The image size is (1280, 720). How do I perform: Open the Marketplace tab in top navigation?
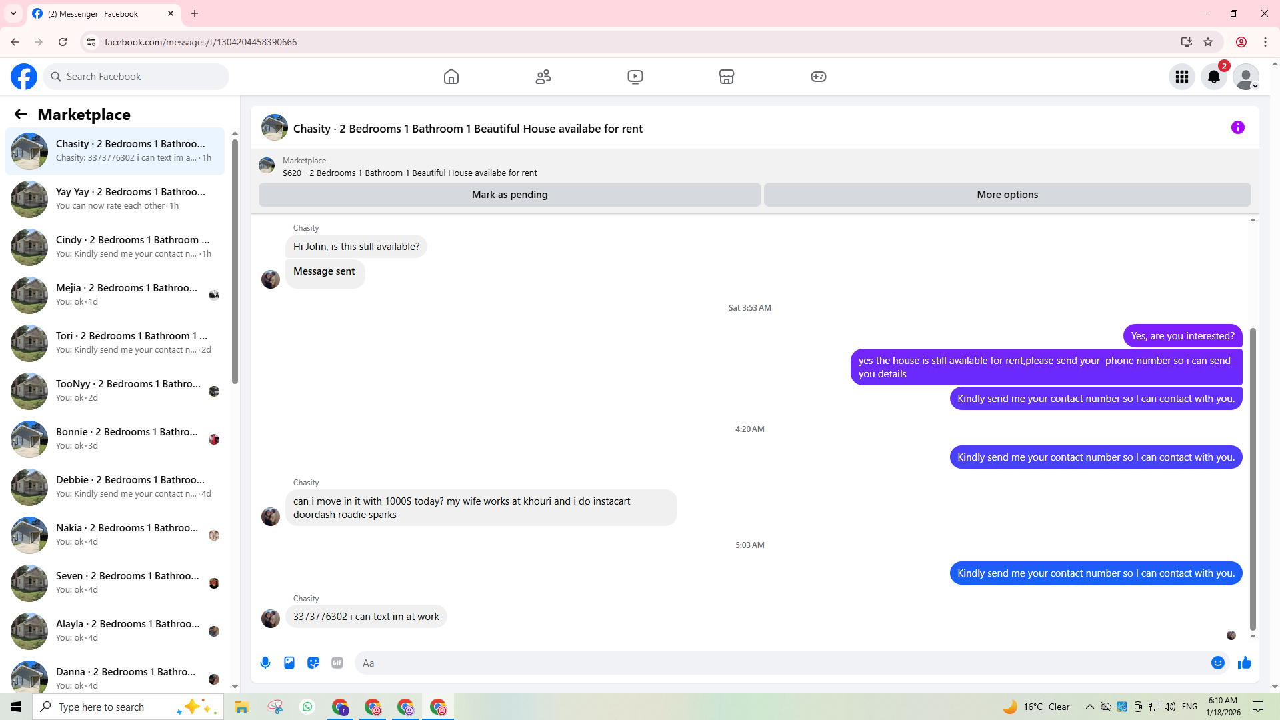(726, 77)
